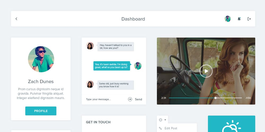Go back using the header chevron
This screenshot has width=265, height=132.
[16, 19]
